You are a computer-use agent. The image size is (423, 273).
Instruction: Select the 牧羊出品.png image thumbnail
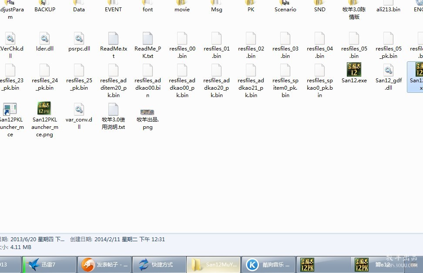[x=148, y=112]
